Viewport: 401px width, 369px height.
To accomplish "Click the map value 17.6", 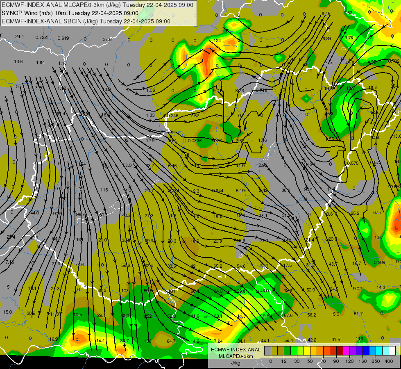I will [263, 140].
